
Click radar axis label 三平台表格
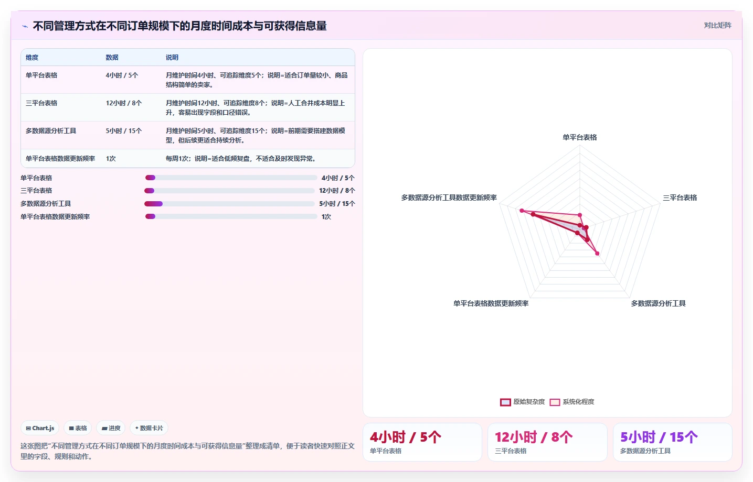pyautogui.click(x=680, y=198)
